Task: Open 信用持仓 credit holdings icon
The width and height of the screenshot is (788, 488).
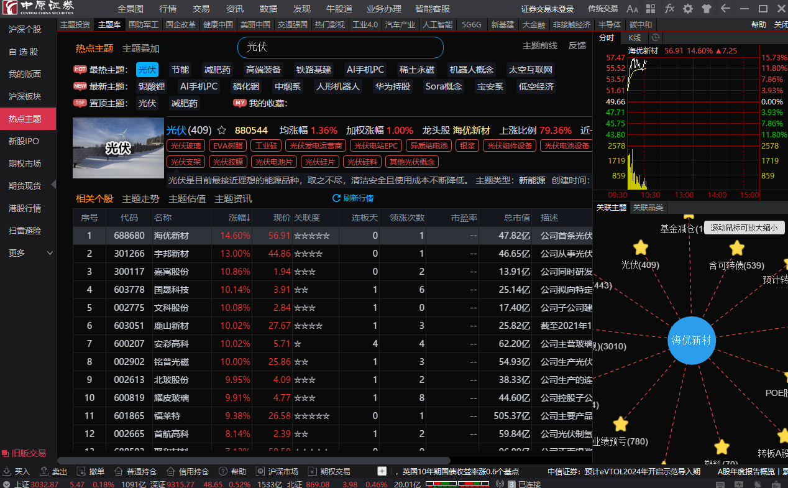Action: point(171,471)
